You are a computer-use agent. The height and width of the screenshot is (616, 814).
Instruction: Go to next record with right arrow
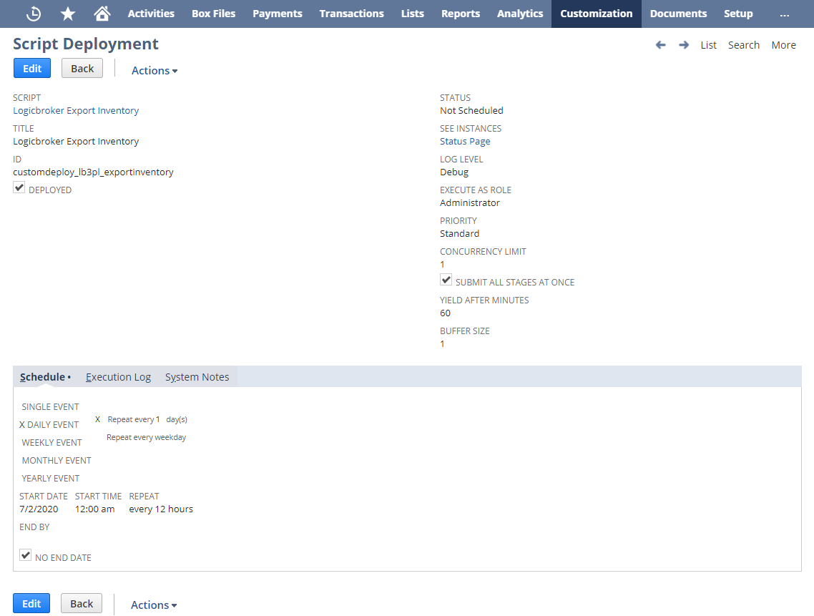click(684, 45)
